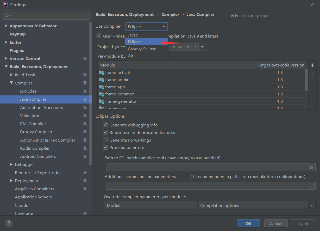Select Javac from the compiler list
This screenshot has width=320, height=231.
coord(147,35)
